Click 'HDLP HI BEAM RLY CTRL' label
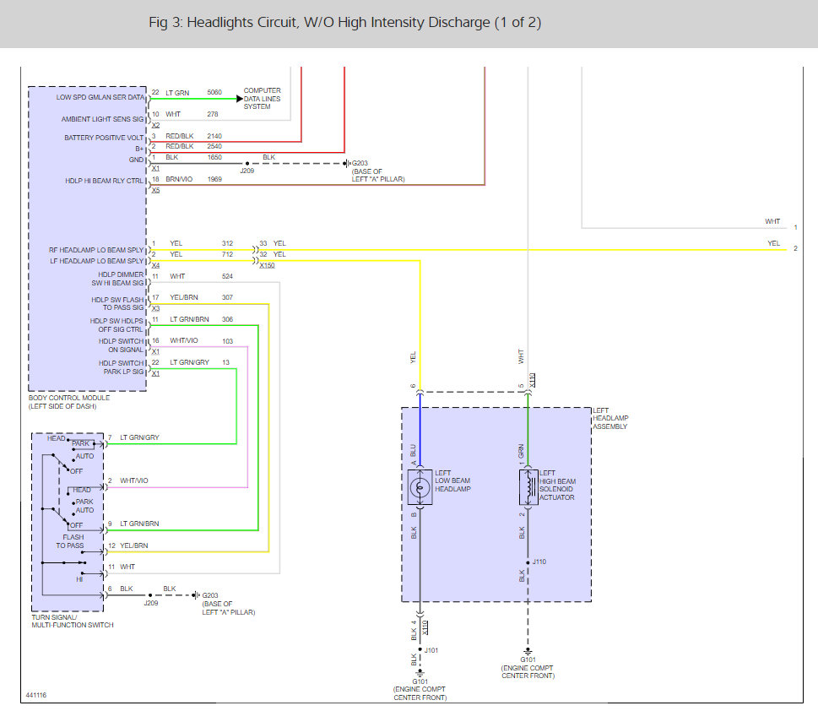The image size is (818, 711). coord(104,181)
